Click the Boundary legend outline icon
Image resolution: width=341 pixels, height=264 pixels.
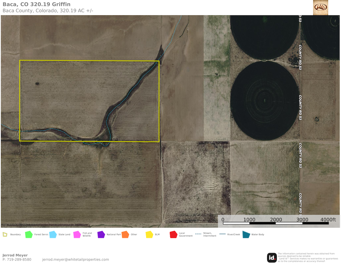[x=5, y=235]
